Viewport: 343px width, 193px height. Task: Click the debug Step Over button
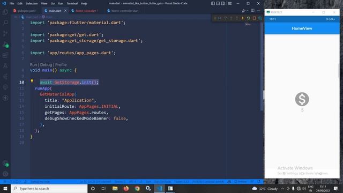coord(225,18)
